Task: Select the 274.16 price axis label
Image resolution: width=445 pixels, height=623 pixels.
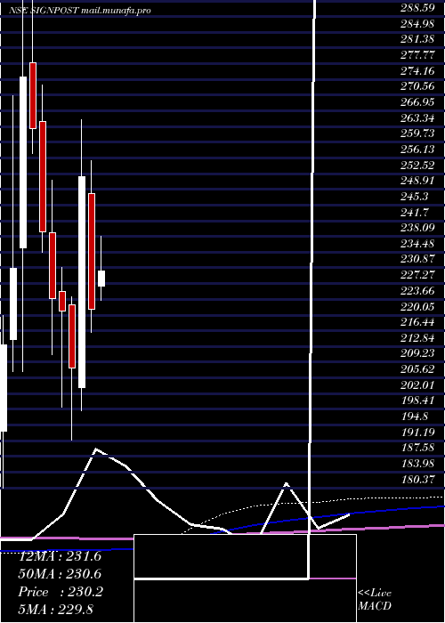Action: point(417,70)
